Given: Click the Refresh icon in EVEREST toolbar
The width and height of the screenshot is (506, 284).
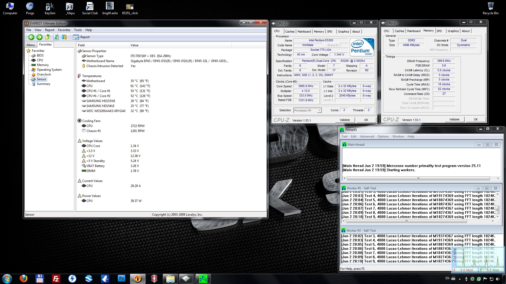Looking at the screenshot, I should point(56,37).
